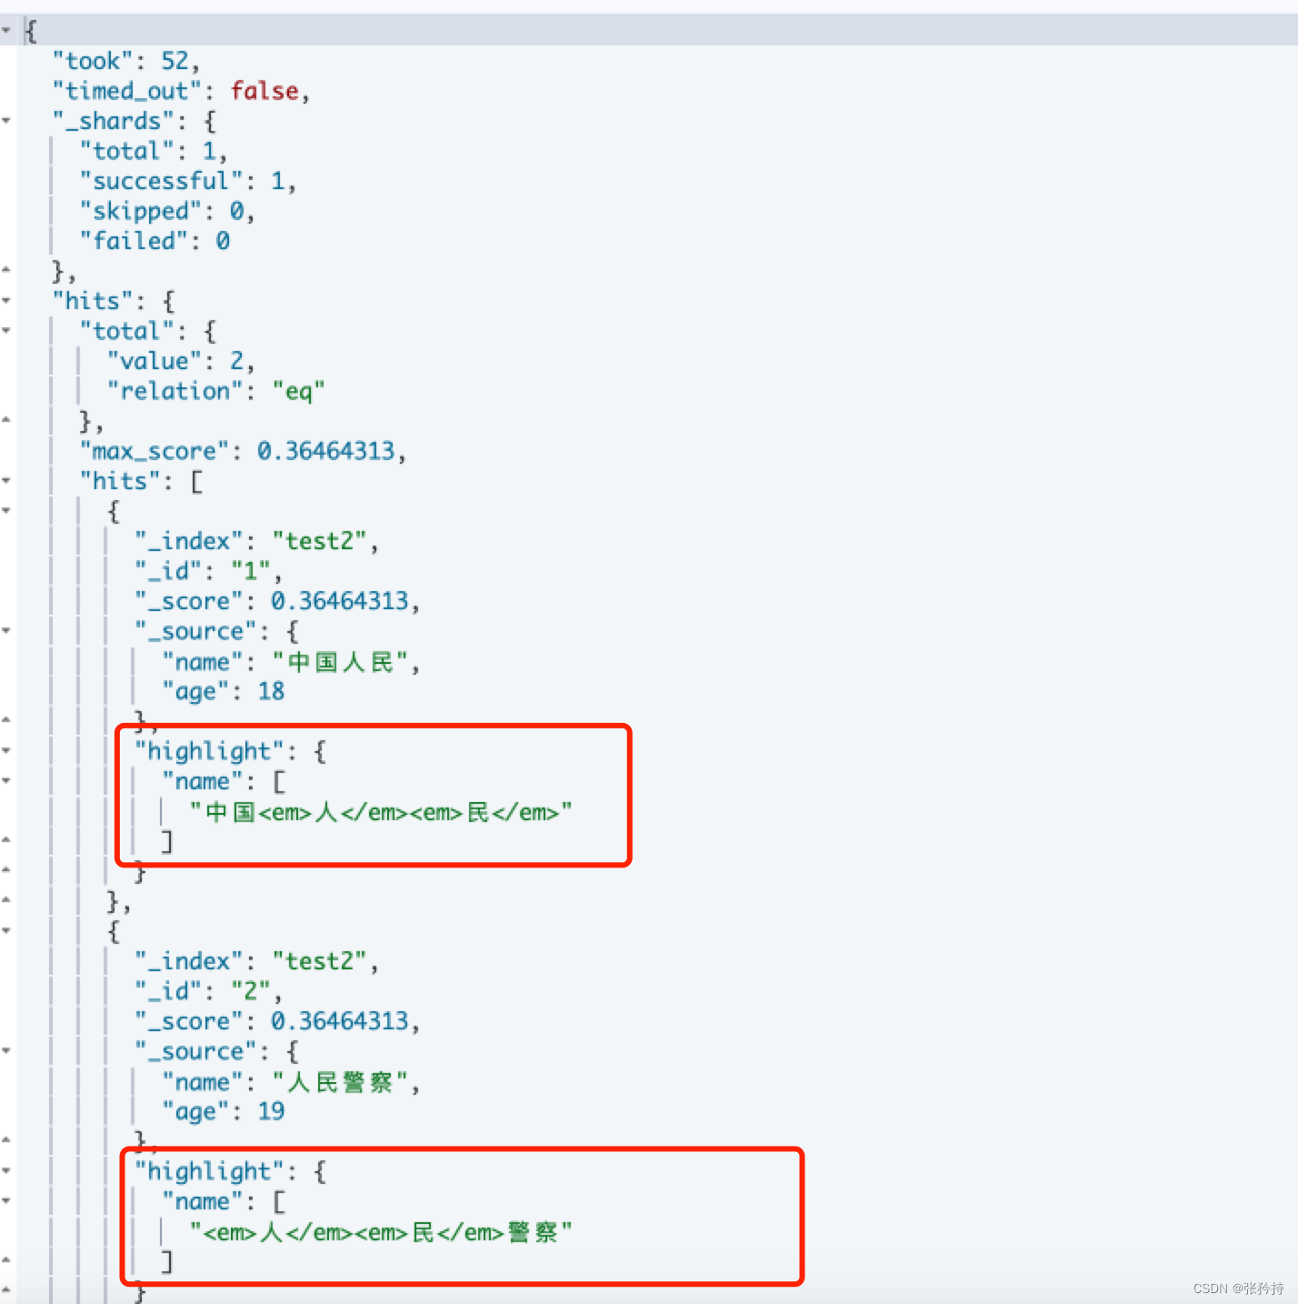Click the "name": "人民警察" line

(291, 1082)
